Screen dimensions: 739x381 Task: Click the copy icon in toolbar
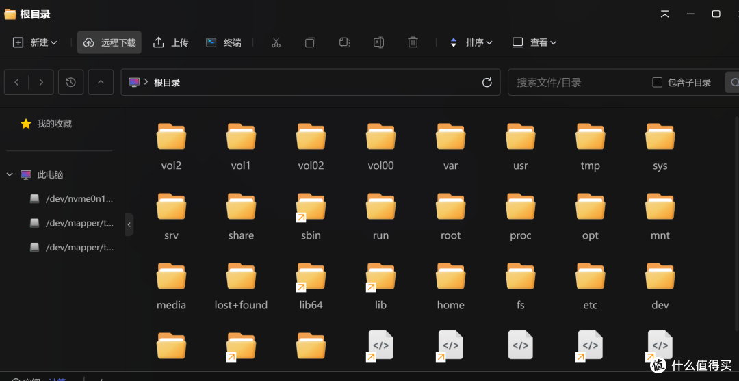pos(310,42)
